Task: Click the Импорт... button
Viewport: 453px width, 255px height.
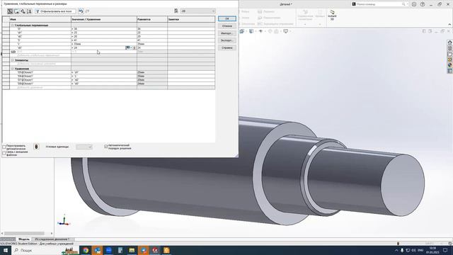Action: click(x=227, y=33)
